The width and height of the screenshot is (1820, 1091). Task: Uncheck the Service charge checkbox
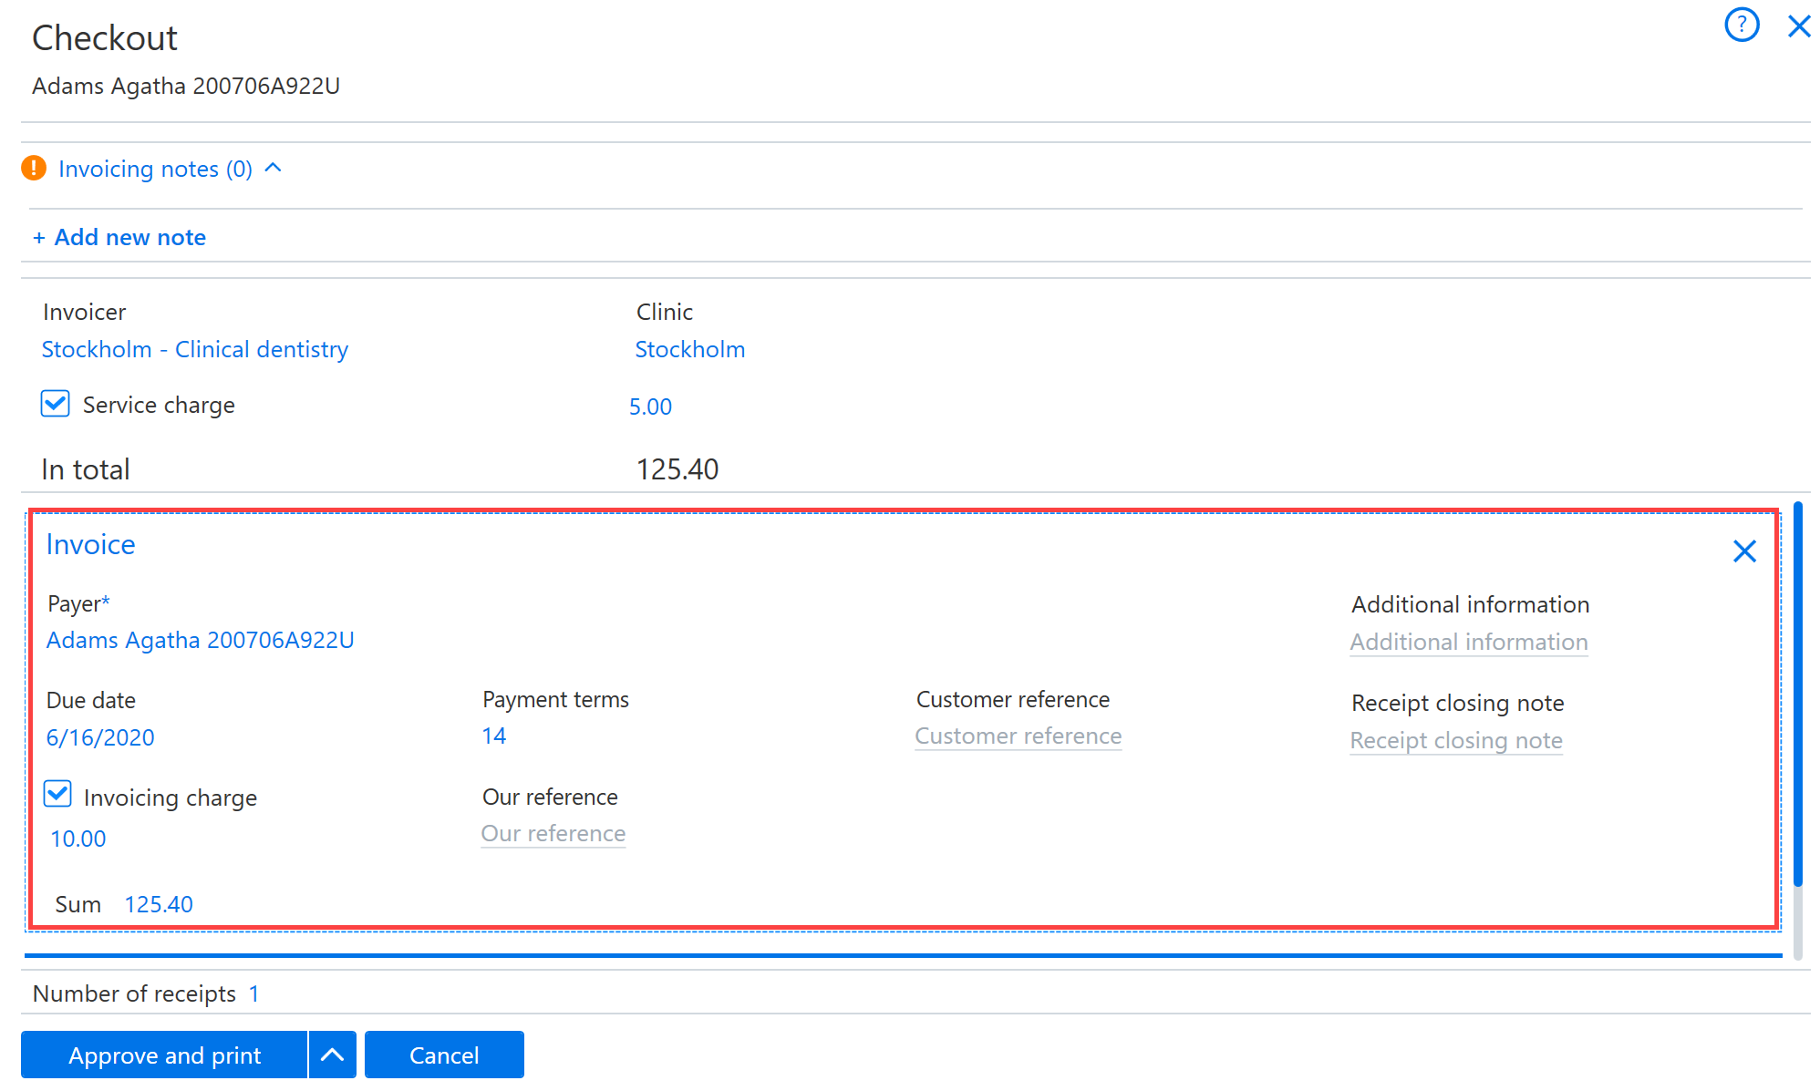[x=56, y=404]
